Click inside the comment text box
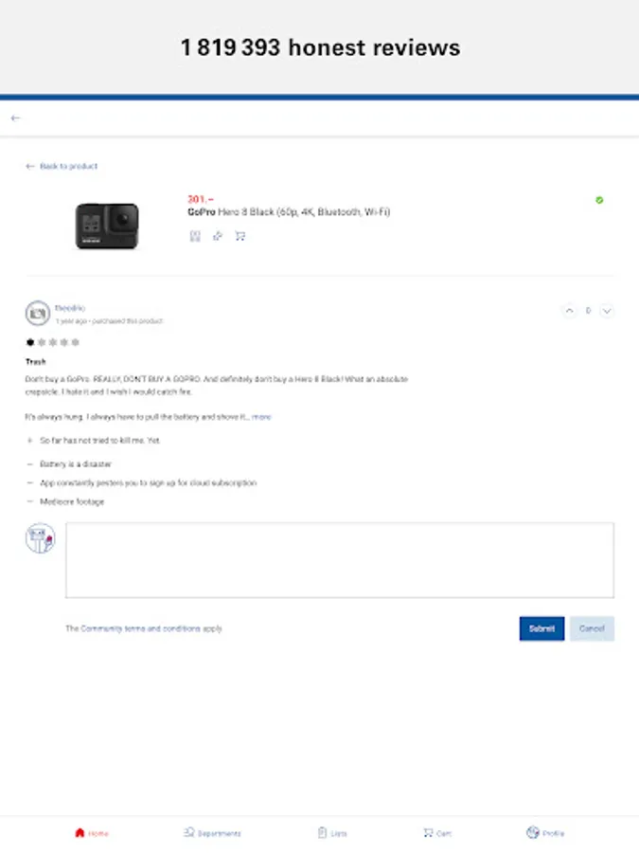Screen dimensions: 639x853 [340, 560]
